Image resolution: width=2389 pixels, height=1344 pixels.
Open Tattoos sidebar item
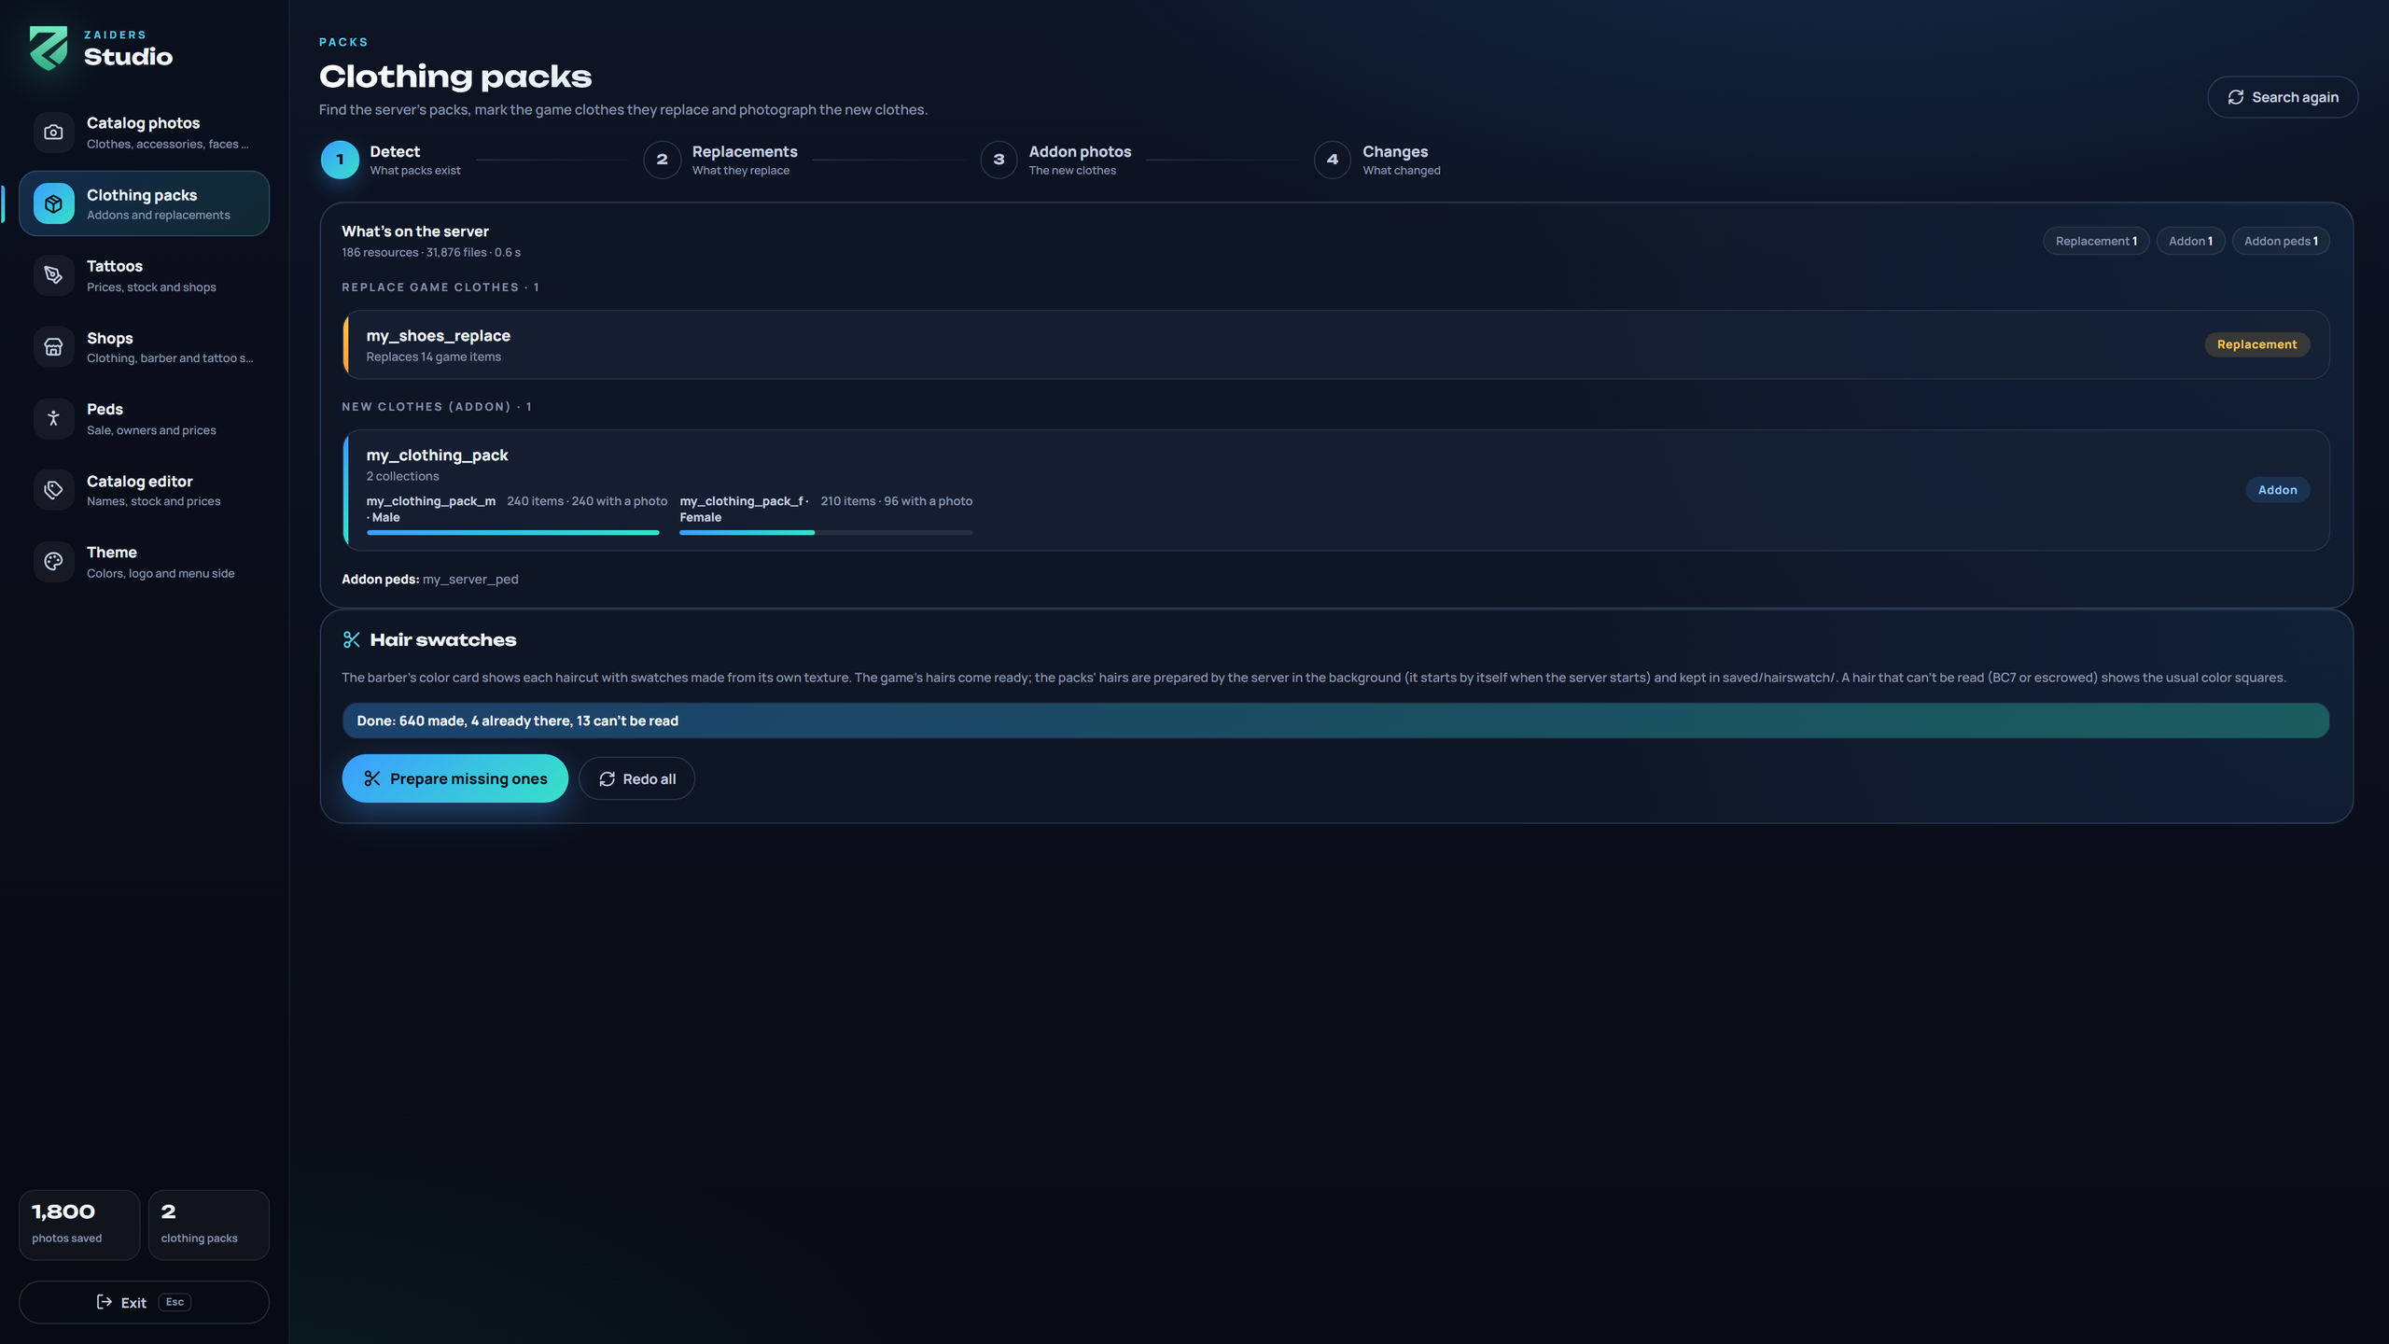tap(144, 275)
